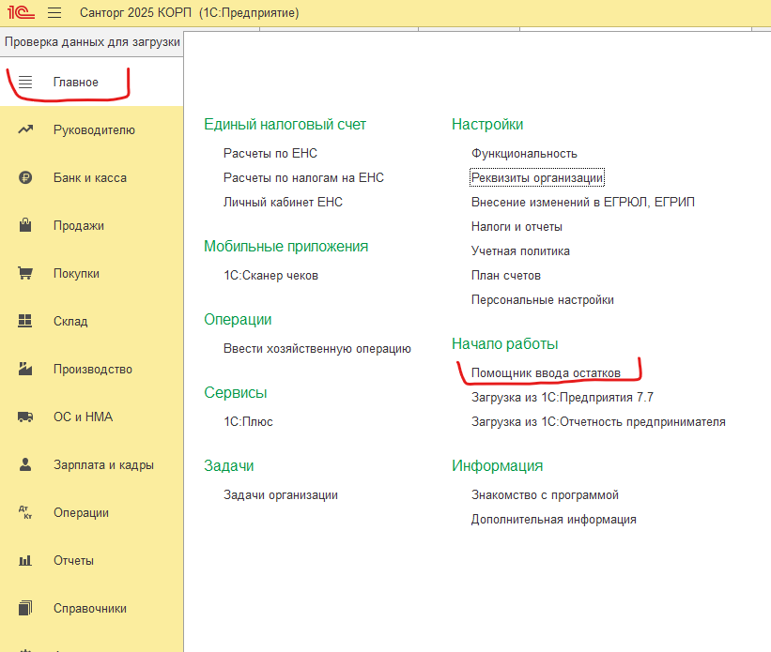Screen dimensions: 771x652
Task: Open Помощник ввода остатков link
Action: click(x=546, y=373)
